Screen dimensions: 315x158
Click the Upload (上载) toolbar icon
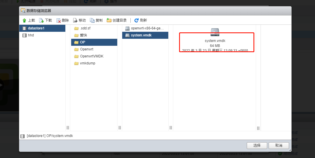pyautogui.click(x=24, y=20)
